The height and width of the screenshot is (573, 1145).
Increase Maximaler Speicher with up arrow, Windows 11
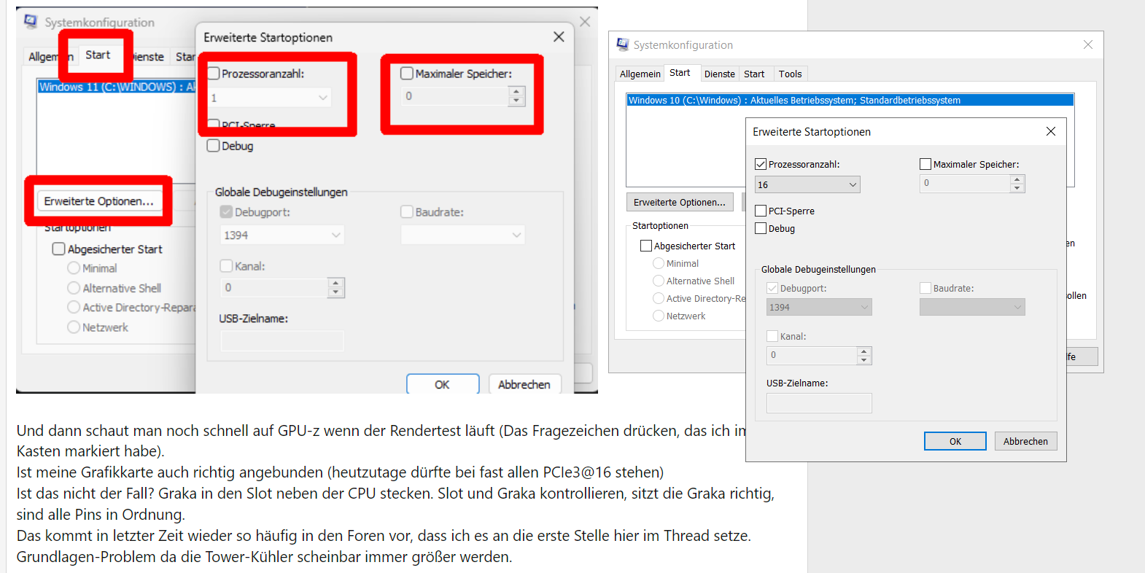click(516, 91)
